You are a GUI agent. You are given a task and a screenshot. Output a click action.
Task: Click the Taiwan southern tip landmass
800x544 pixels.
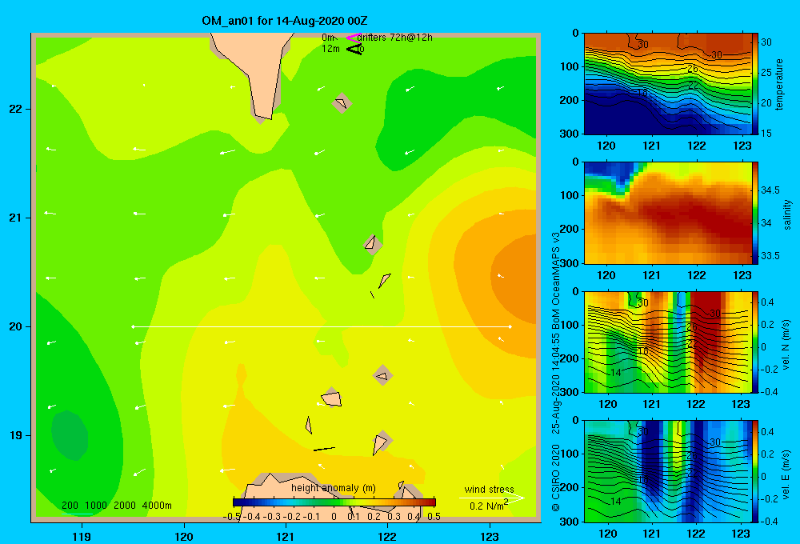(x=258, y=71)
